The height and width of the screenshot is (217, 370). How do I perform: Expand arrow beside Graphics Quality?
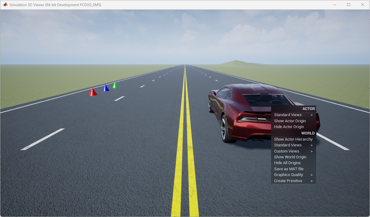coord(311,175)
